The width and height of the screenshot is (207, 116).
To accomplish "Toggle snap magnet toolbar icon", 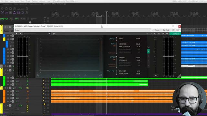I will pyautogui.click(x=23, y=13).
